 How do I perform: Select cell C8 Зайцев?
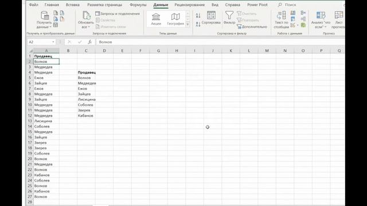(x=86, y=94)
